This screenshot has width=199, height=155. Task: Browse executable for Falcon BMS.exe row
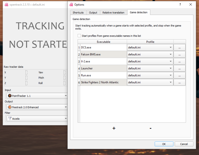[180, 54]
